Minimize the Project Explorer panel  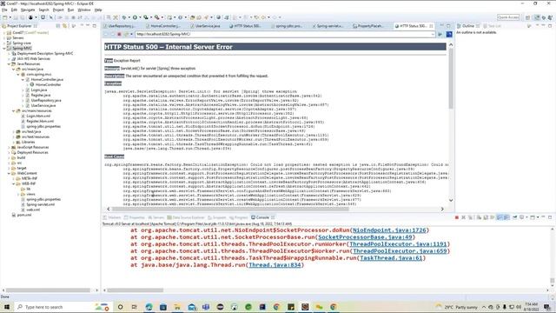click(88, 26)
